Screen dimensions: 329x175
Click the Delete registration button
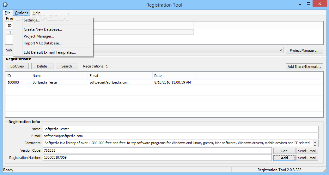(x=42, y=66)
